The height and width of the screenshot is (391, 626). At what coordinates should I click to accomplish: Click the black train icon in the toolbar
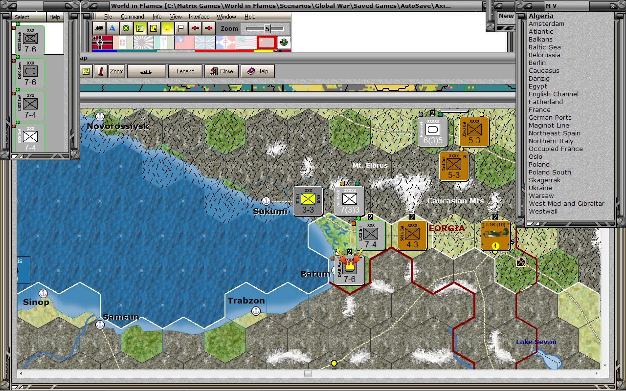(x=100, y=28)
